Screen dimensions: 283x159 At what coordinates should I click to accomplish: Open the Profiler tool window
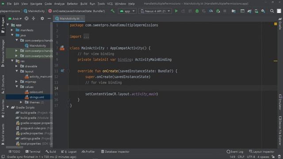coord(88,151)
